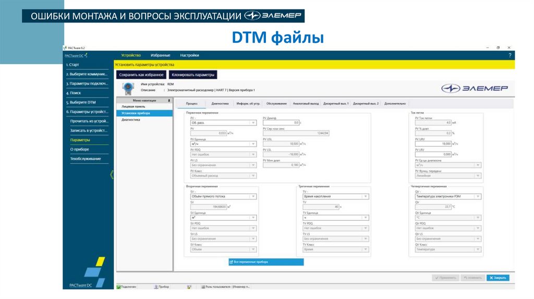Click the help question mark icon
Screen dimensions: 534x299
pyautogui.click(x=509, y=55)
